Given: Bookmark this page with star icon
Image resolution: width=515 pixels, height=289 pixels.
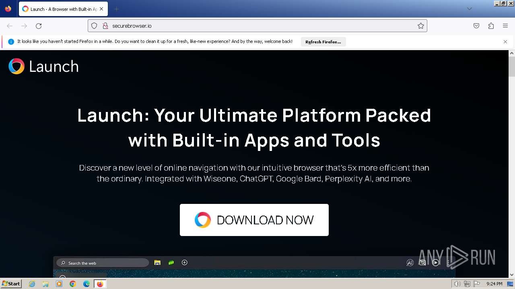Looking at the screenshot, I should pos(421,26).
